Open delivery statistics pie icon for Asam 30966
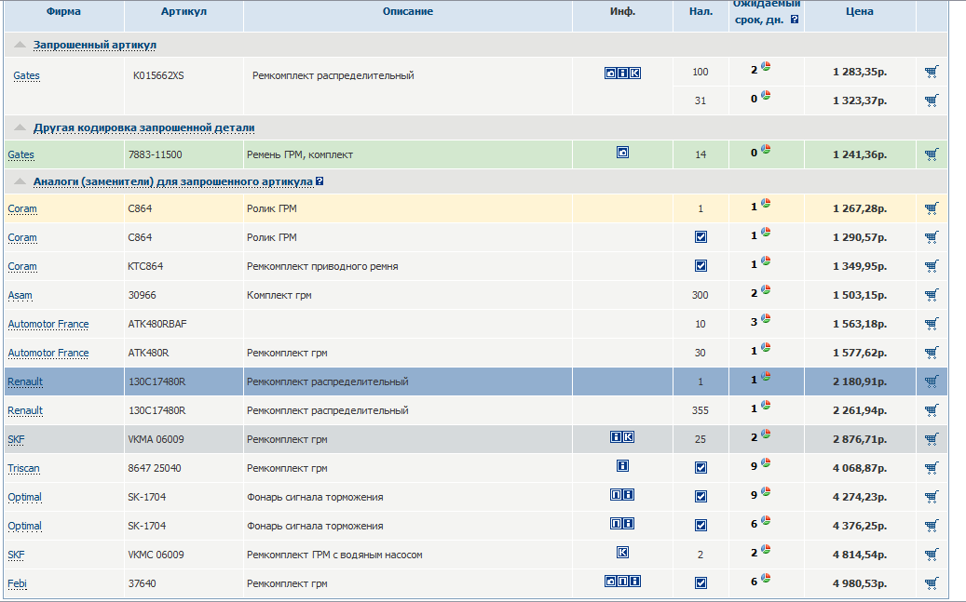 pos(766,292)
